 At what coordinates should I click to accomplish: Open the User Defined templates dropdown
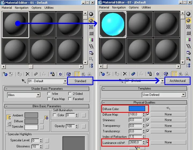click(183, 95)
